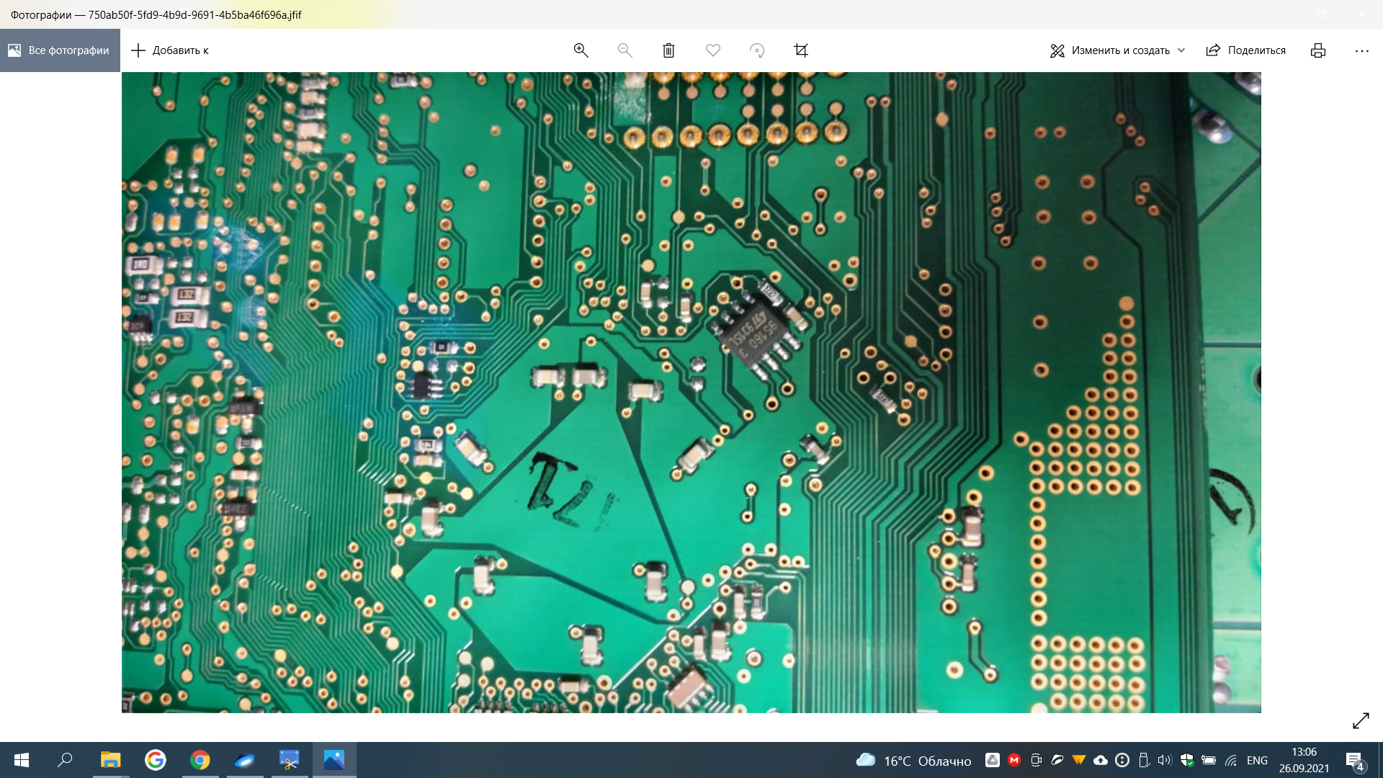Rotate the photo with the rotate icon
This screenshot has height=778, width=1383.
click(756, 50)
